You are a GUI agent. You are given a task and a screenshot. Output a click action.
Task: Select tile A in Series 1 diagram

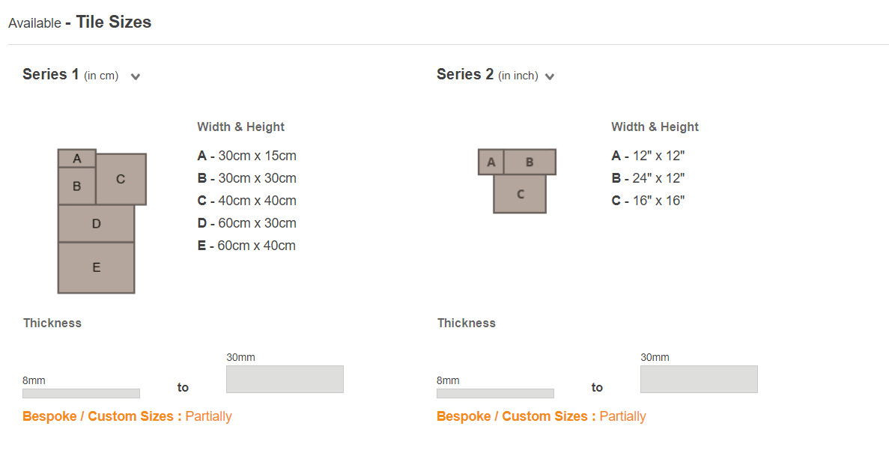[x=76, y=158]
